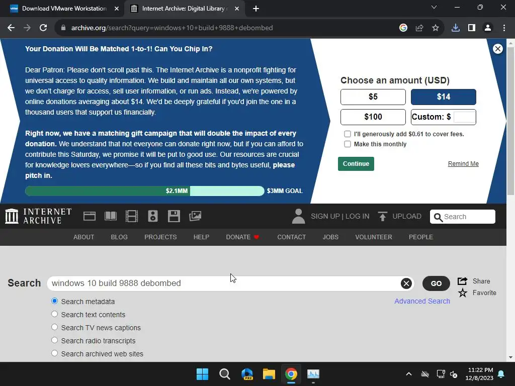Select 'Search archived web sites' option
Viewport: 515px width, 386px height.
54,353
